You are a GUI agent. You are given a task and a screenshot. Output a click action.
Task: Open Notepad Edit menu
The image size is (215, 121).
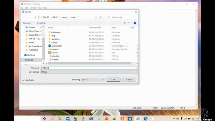coord(26,8)
